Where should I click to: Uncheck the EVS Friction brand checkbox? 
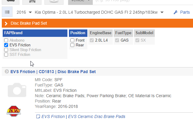[6, 45]
